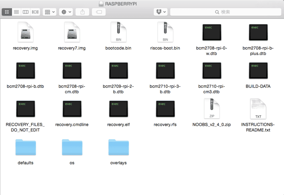Select the NOOBS_v2_4_0.zip archive
The width and height of the screenshot is (284, 195).
pos(212,109)
